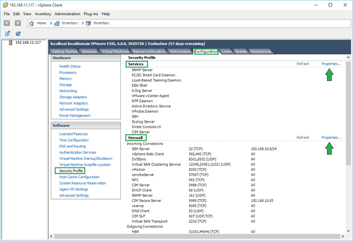Screen dimensions: 353x241
Task: Open Memory under Hardware
Action: [65, 79]
